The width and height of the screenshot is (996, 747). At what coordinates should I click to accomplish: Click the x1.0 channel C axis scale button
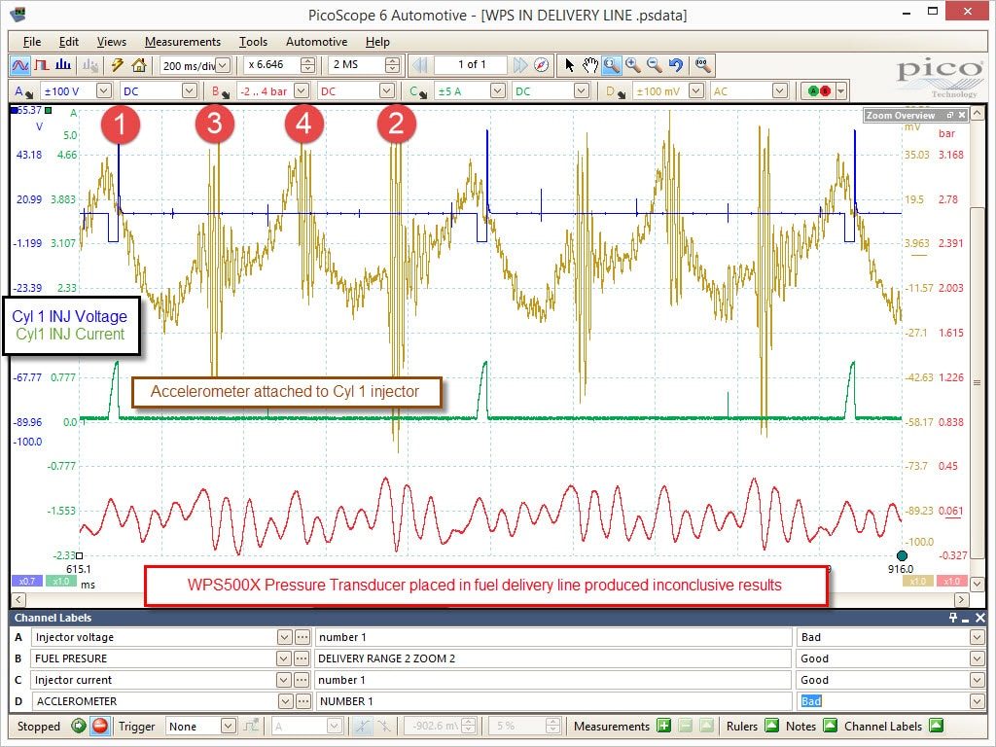click(61, 582)
